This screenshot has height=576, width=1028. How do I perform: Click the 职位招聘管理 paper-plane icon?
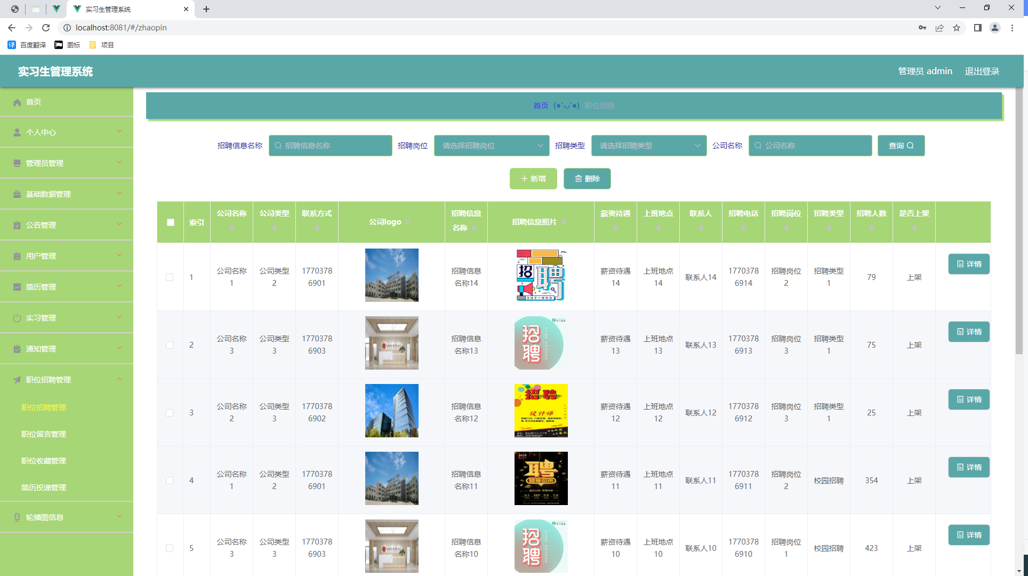(x=17, y=380)
